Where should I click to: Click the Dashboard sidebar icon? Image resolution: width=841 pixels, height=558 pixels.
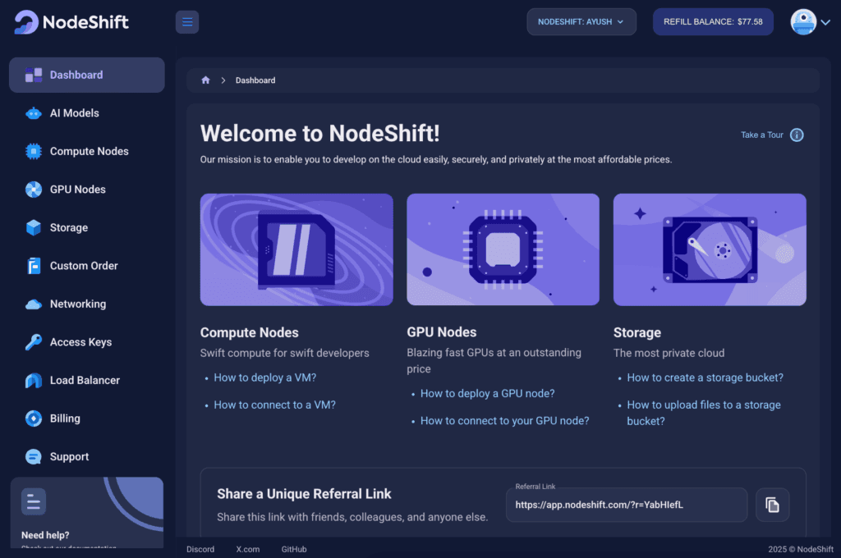tap(33, 75)
